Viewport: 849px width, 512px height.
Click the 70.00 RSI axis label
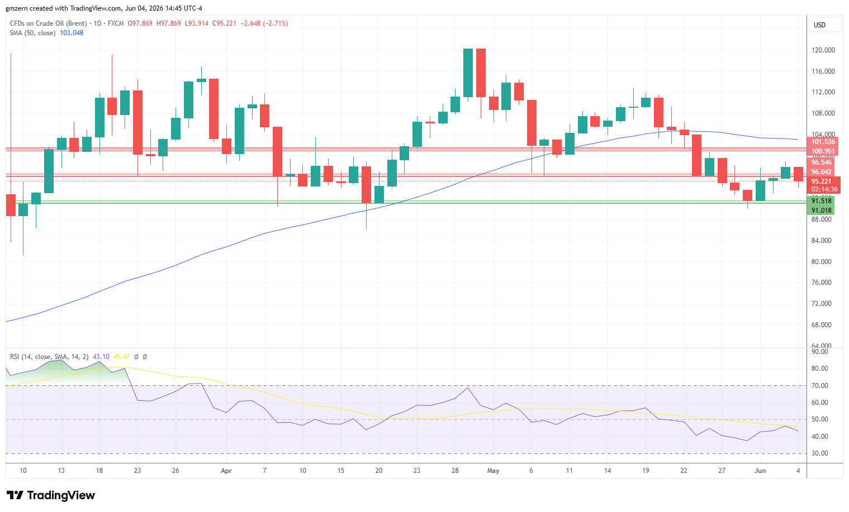coord(820,386)
